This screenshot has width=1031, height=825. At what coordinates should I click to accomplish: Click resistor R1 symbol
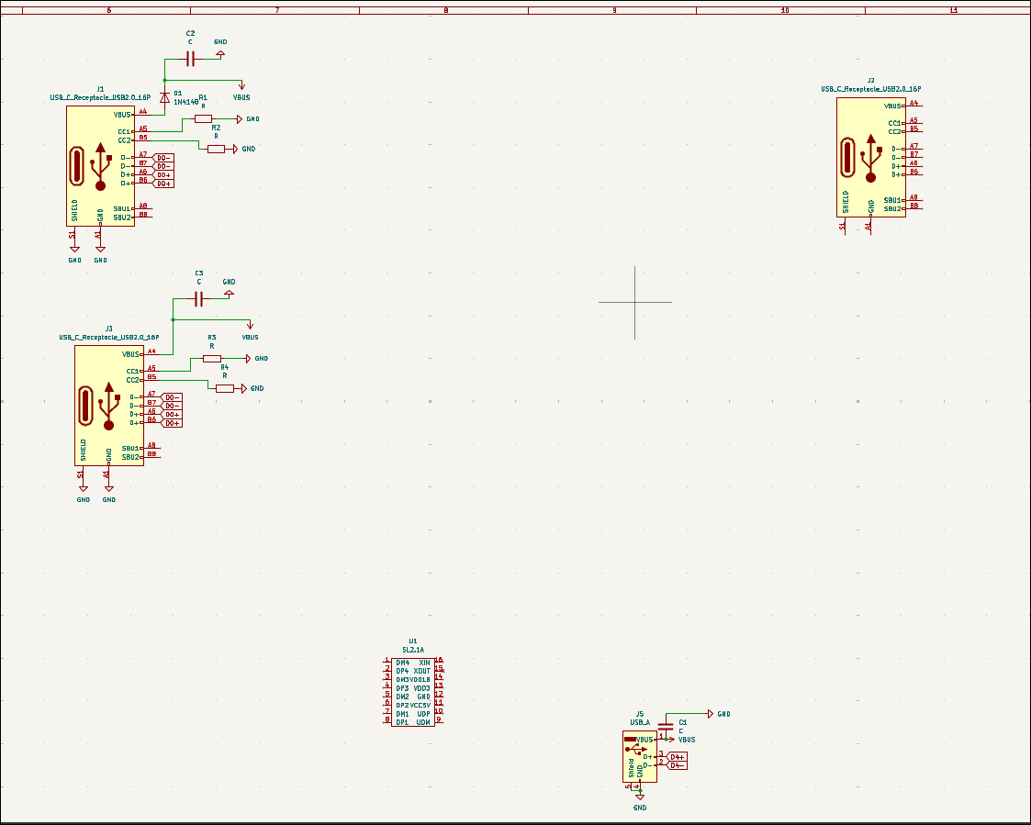(203, 118)
